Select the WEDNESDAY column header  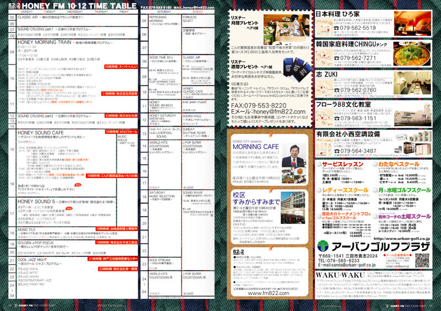[x=74, y=12]
